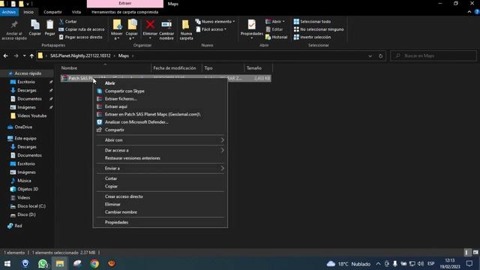Choose Extraer ficheros... in context menu

(x=160, y=99)
